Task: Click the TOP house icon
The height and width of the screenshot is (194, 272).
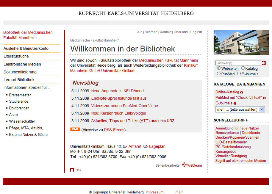Action: pyautogui.click(x=72, y=170)
